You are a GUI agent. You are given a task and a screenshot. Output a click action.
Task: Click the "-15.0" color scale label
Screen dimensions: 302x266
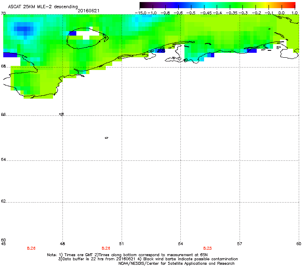pos(141,13)
